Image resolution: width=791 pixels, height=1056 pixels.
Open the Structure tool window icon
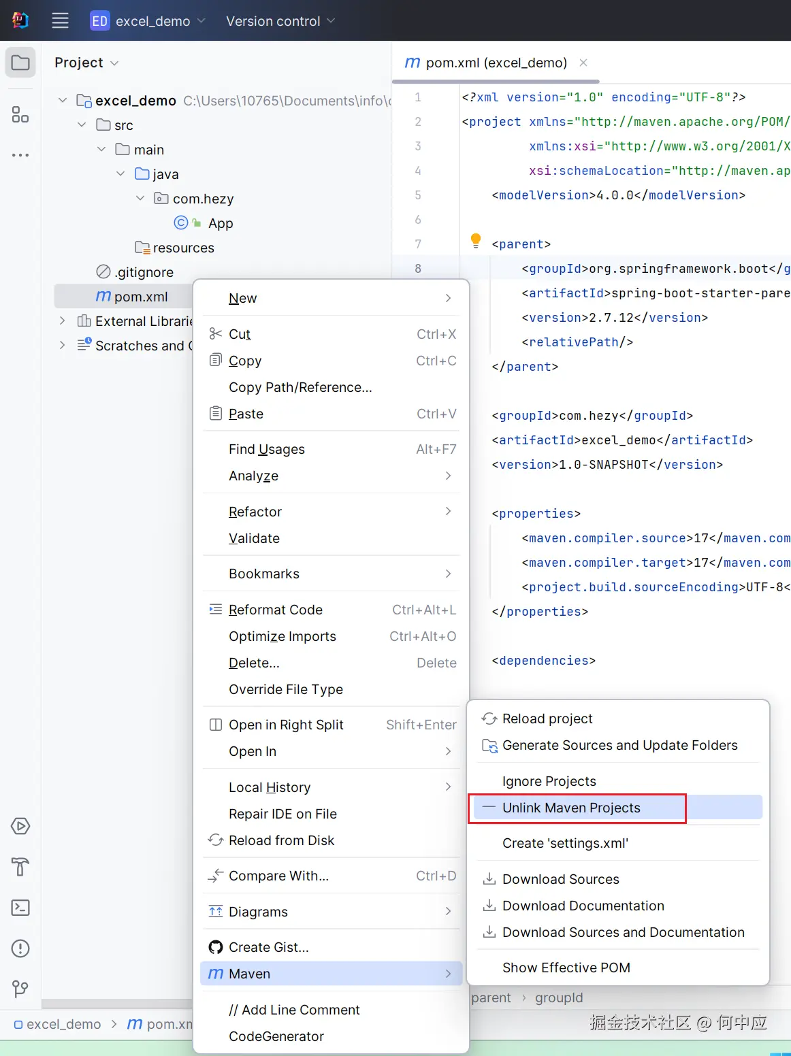(20, 114)
